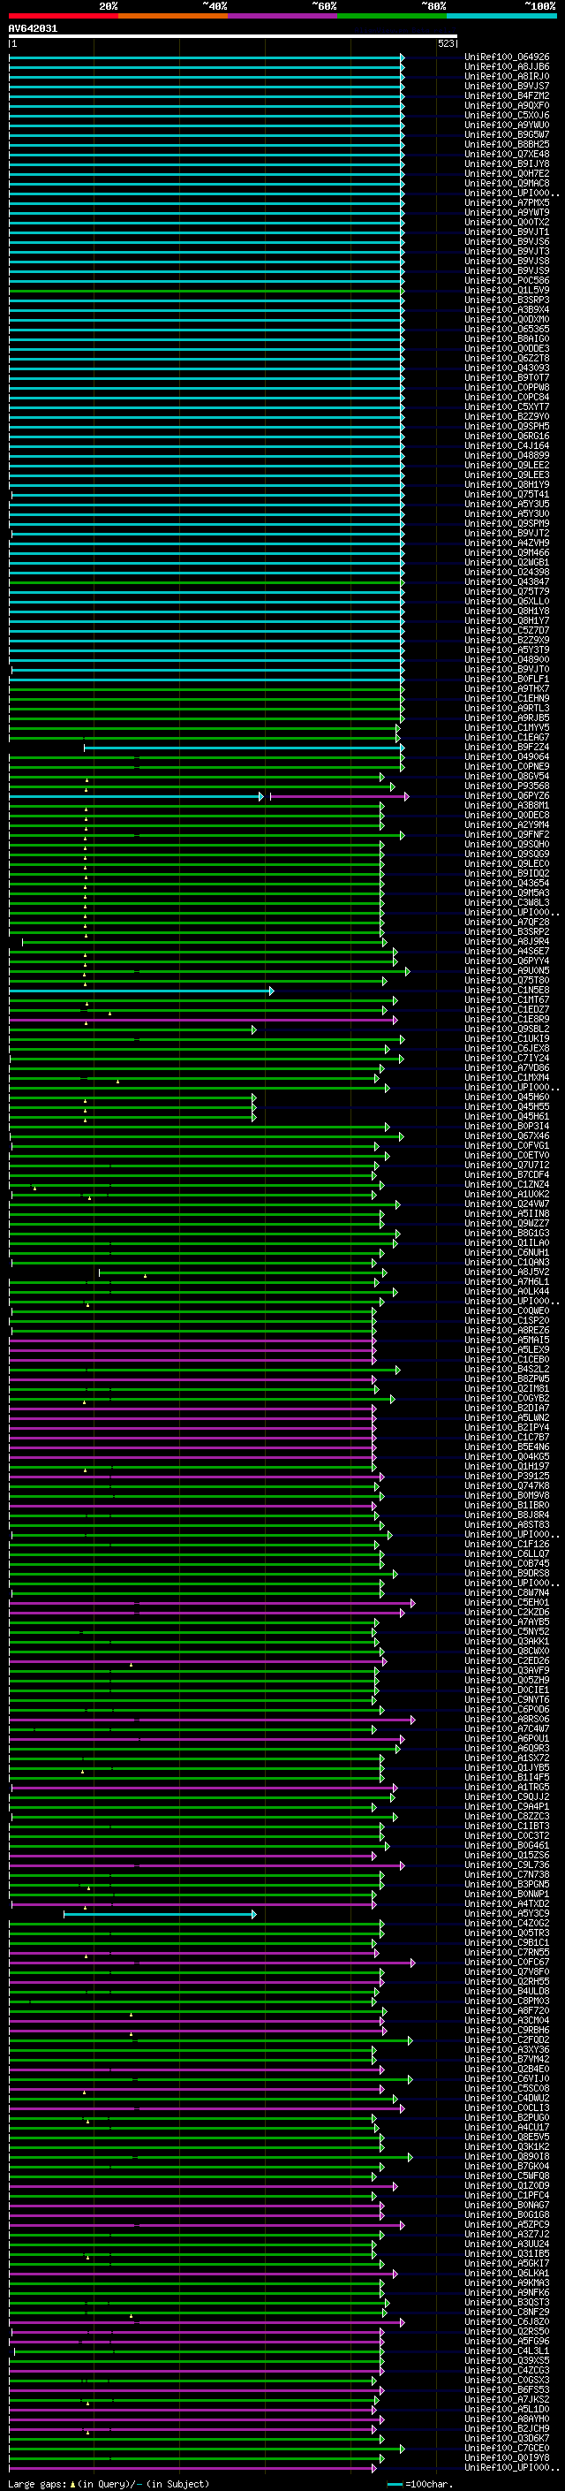This screenshot has height=2491, width=565.
Task: Open hit UniRef100_C0PPW8
Action: (x=507, y=387)
